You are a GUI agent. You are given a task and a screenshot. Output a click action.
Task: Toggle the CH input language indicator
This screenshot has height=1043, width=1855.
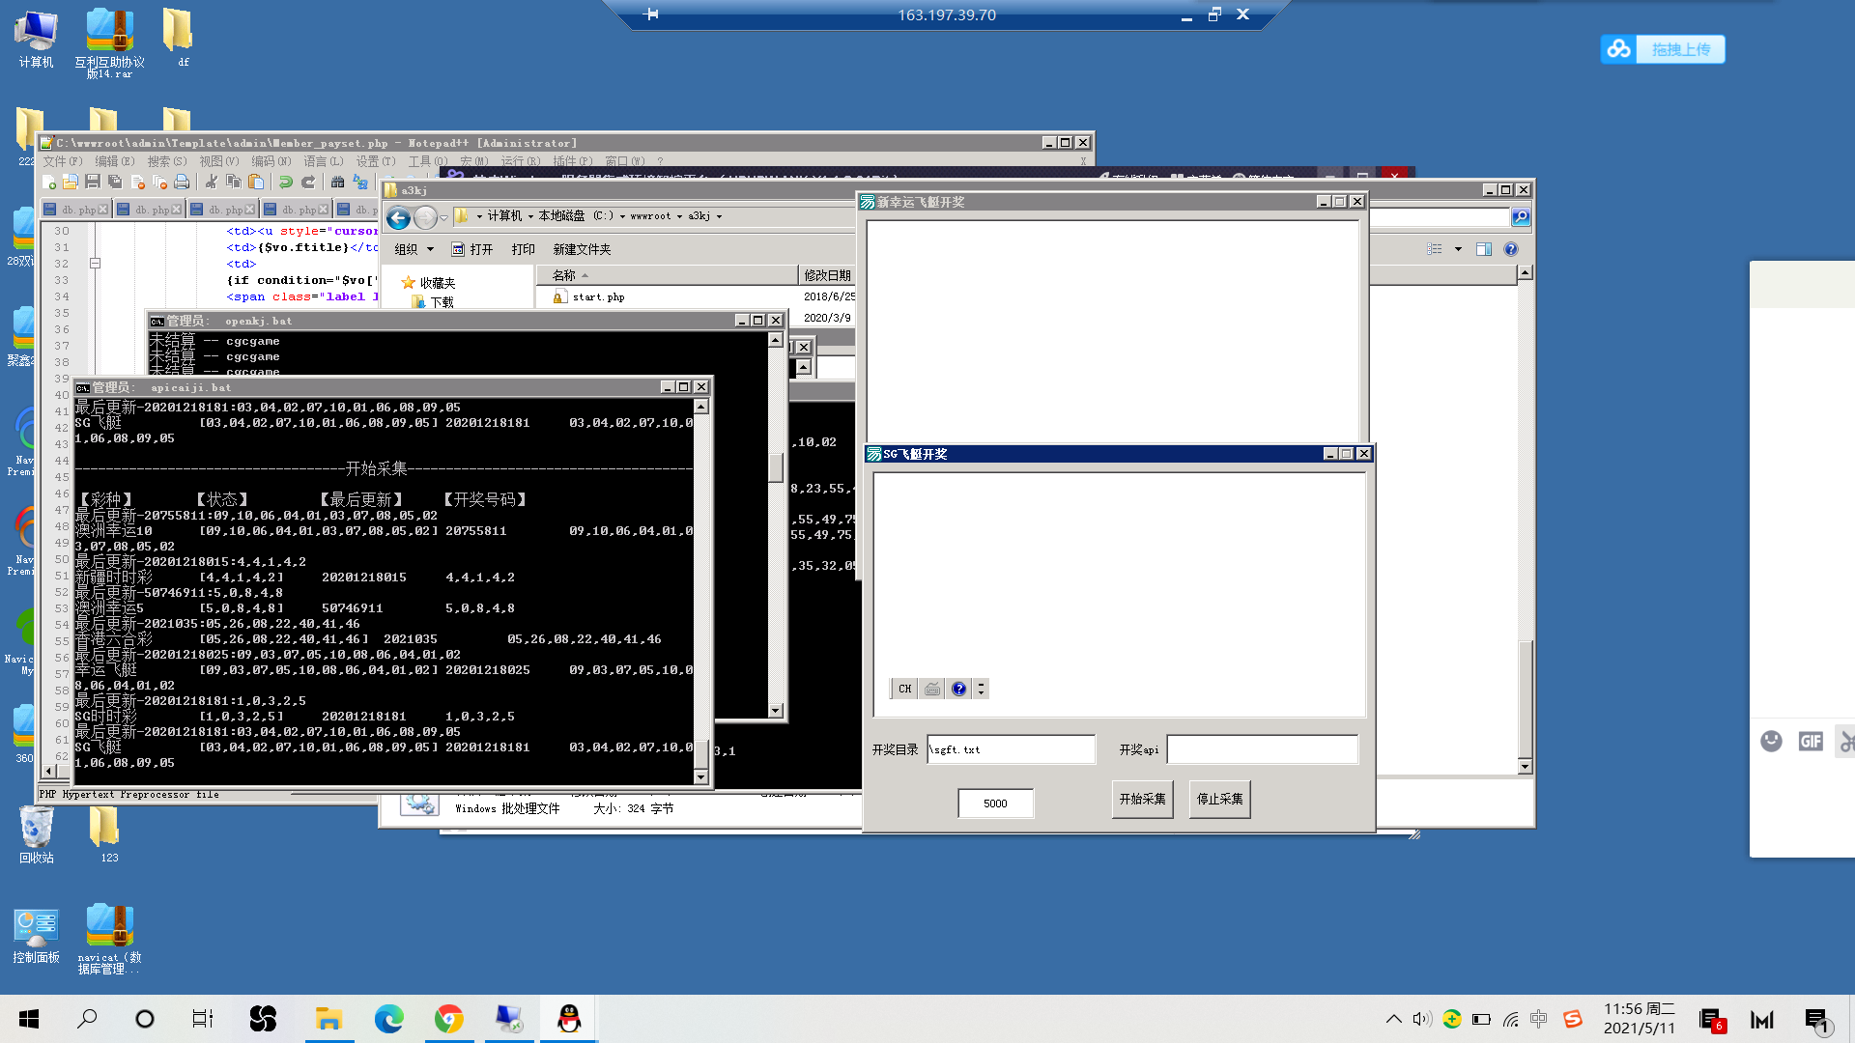904,689
